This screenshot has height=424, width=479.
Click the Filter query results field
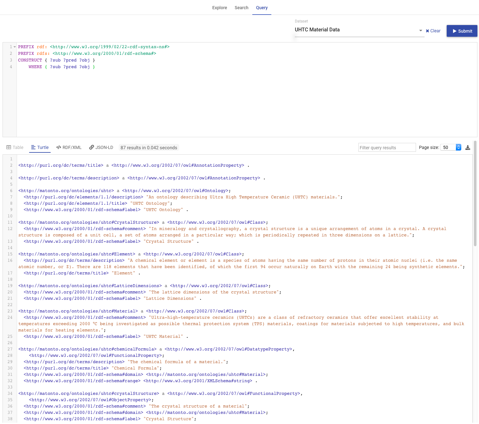[x=387, y=147]
